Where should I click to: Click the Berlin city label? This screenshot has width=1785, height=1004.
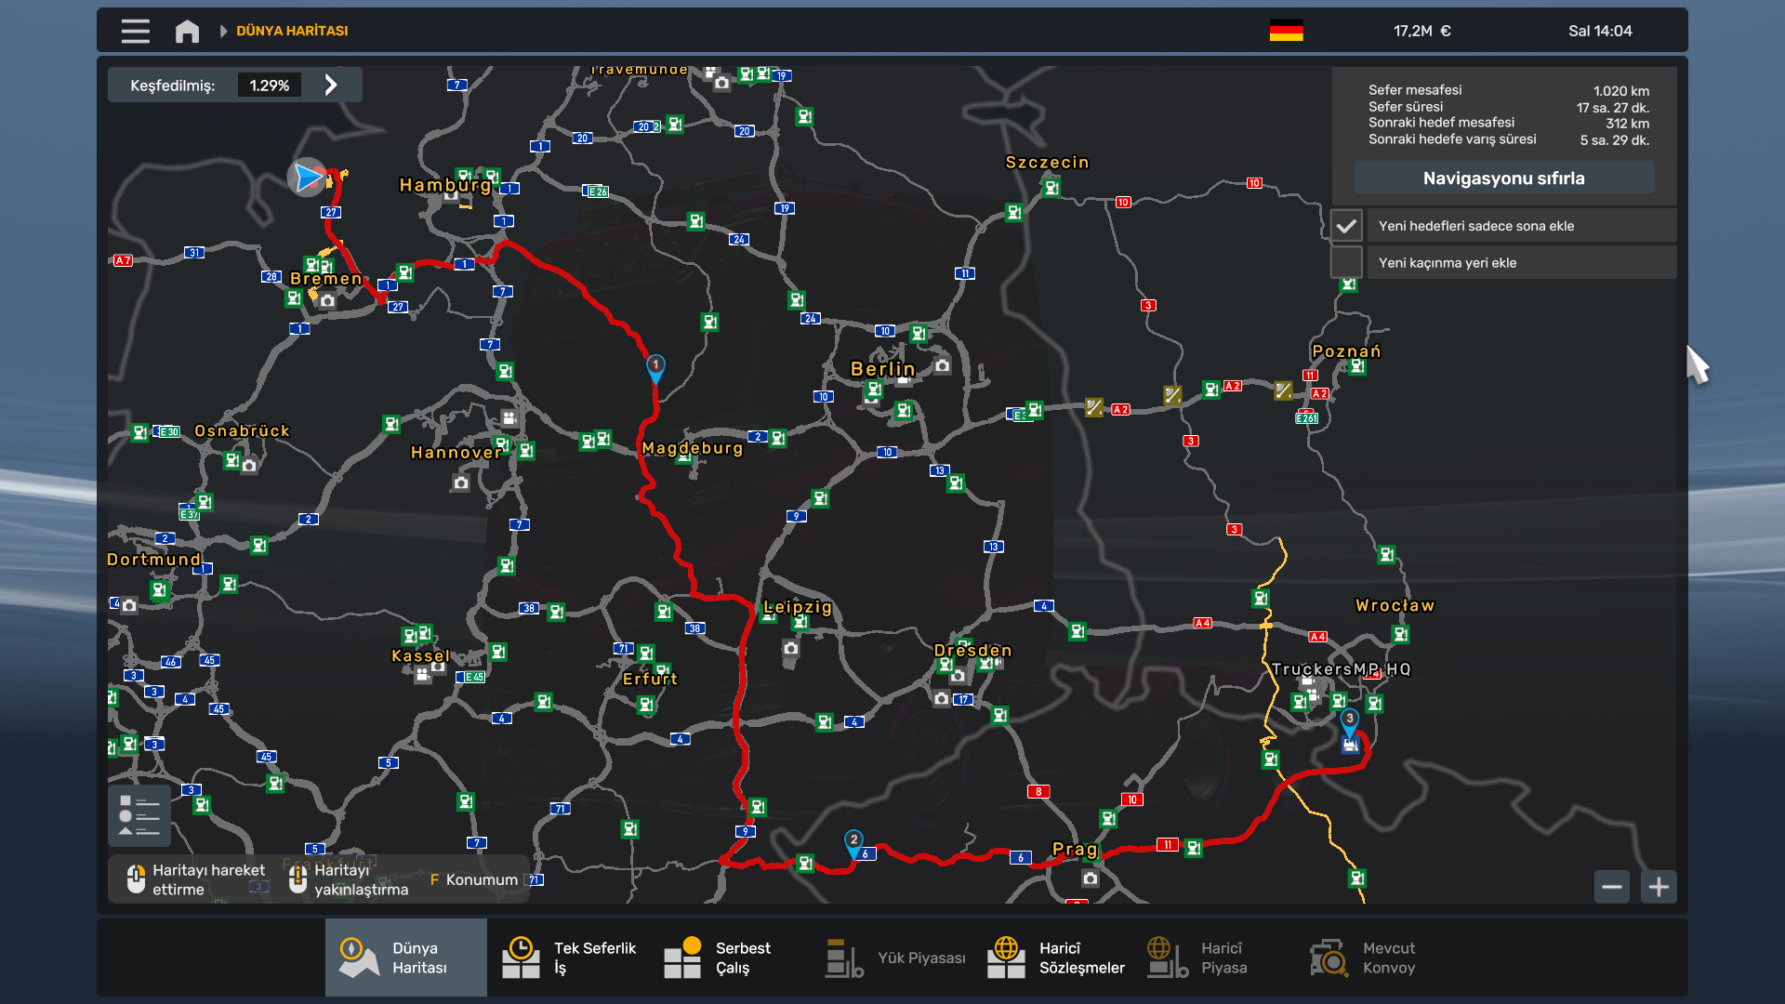click(x=883, y=369)
